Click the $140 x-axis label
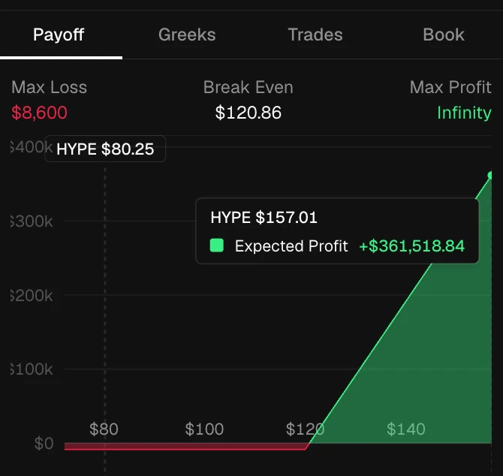The image size is (503, 476). [406, 429]
